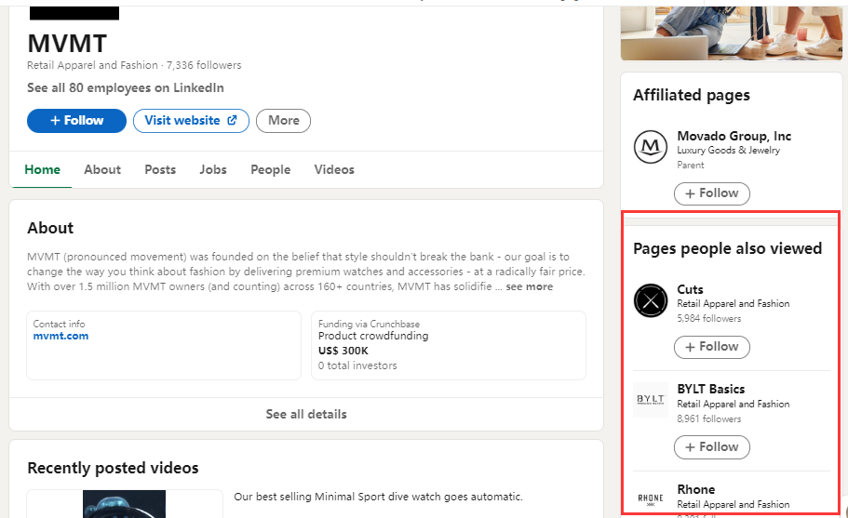Open the BYLT Basics name link
The image size is (848, 518).
pos(710,389)
